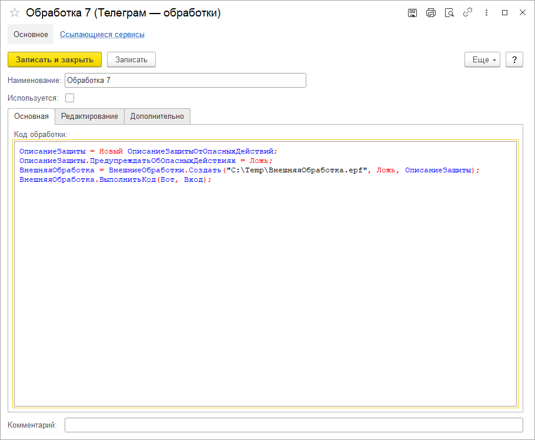Get link via chain icon

tap(467, 12)
